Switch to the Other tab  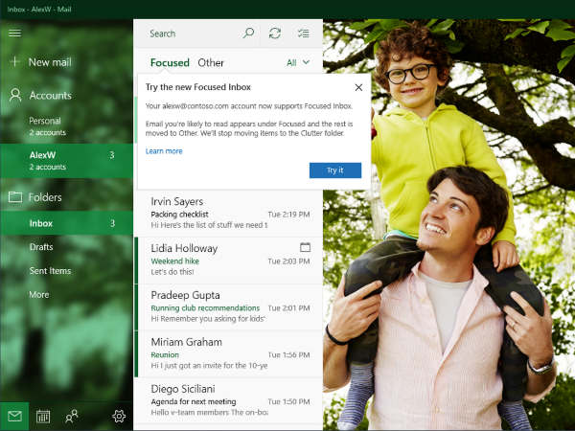(x=211, y=62)
